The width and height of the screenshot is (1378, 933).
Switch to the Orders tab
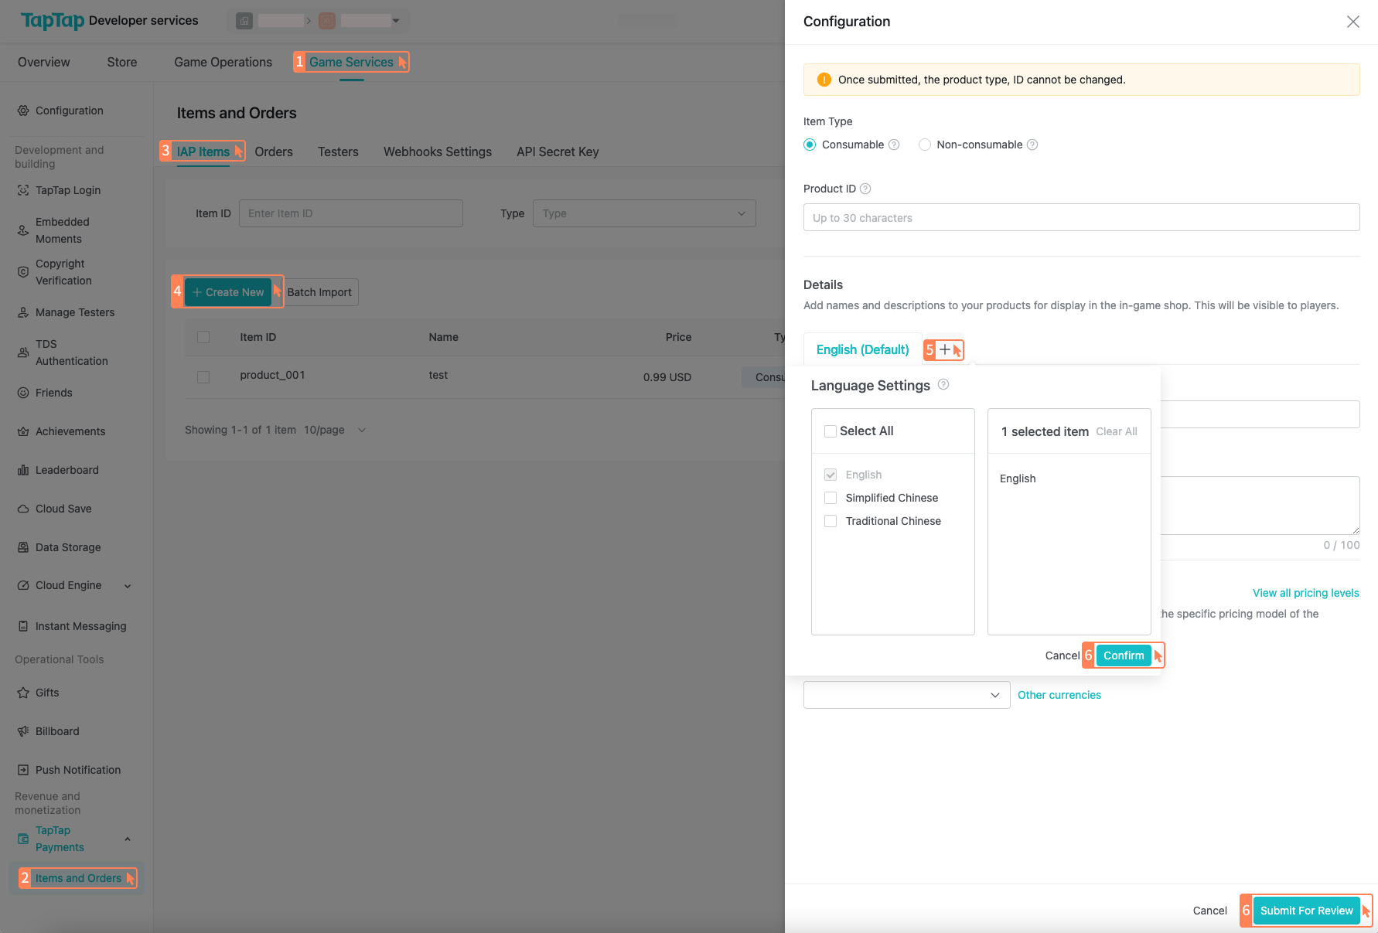pyautogui.click(x=274, y=152)
